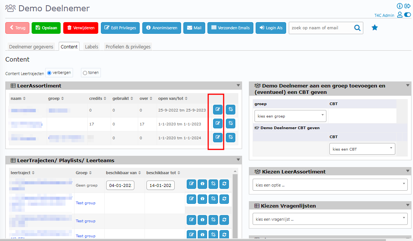Image resolution: width=413 pixels, height=241 pixels.
Task: Open the 'kies een CBT' dropdown
Action: [x=362, y=149]
